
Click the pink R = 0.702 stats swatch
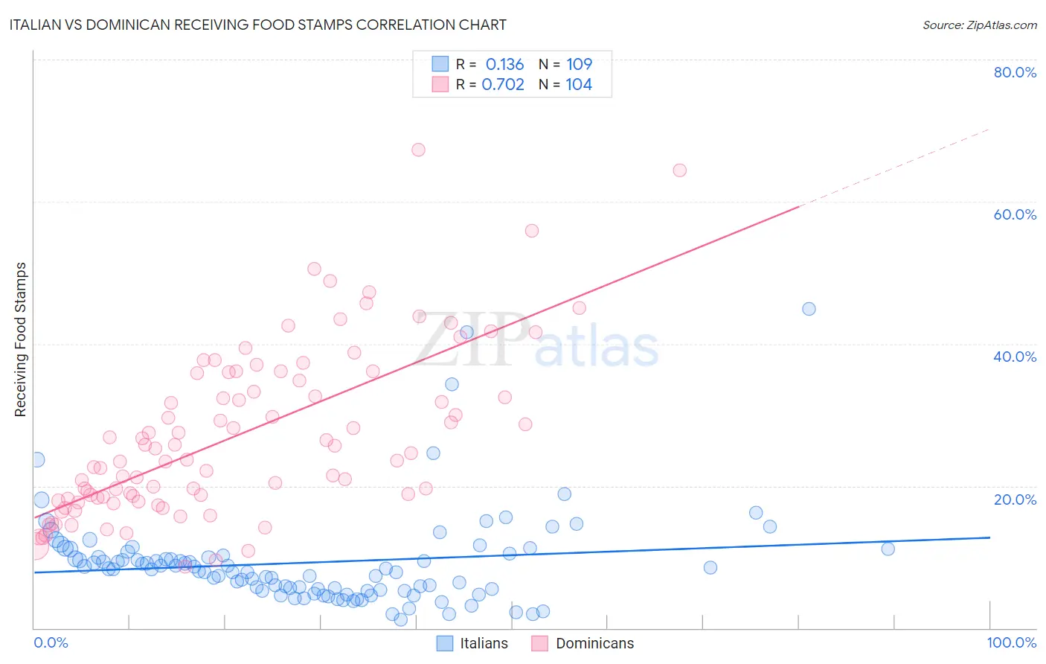click(440, 84)
